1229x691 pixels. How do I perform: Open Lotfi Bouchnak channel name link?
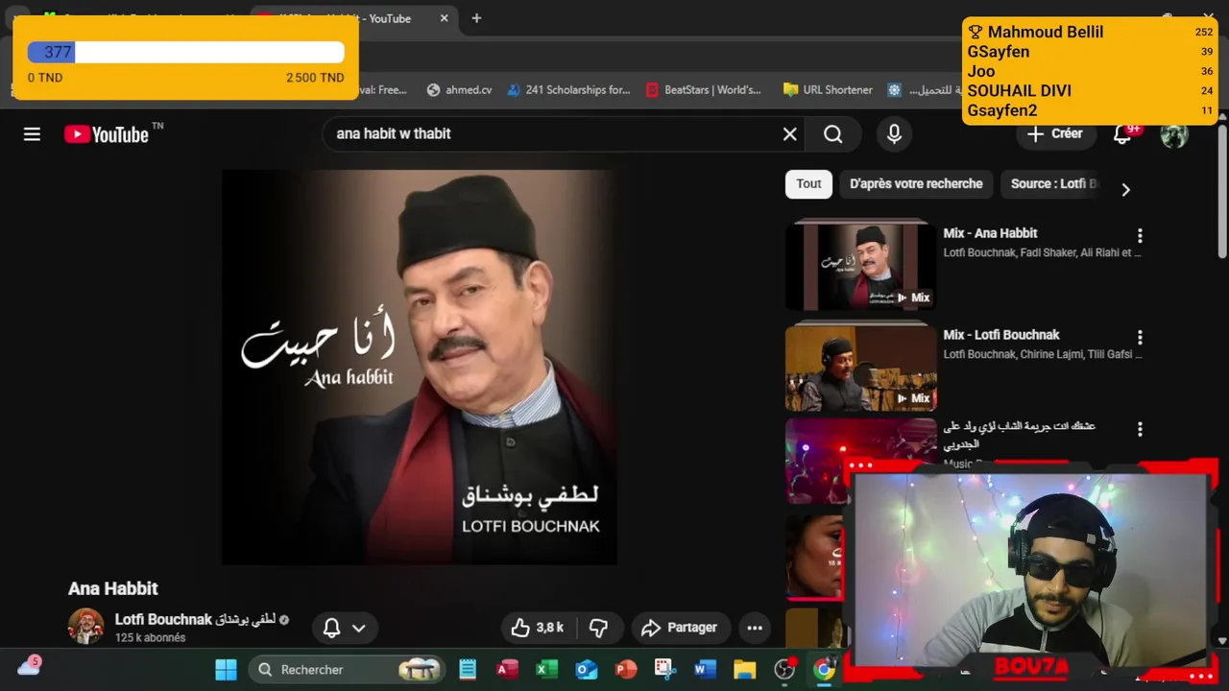(x=196, y=619)
